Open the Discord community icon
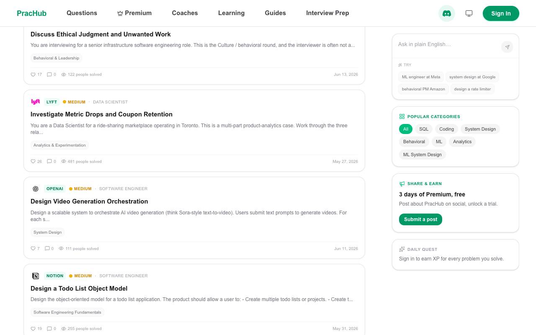Screen dimensions: 536x335 click(x=447, y=13)
